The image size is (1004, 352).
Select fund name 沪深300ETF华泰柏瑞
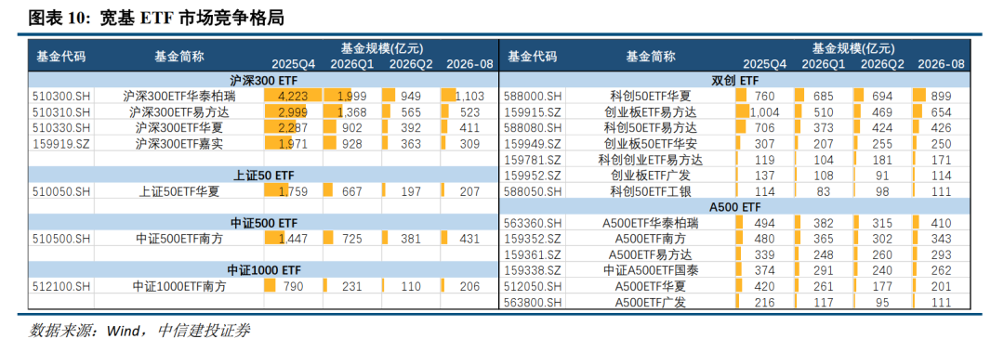(x=179, y=96)
